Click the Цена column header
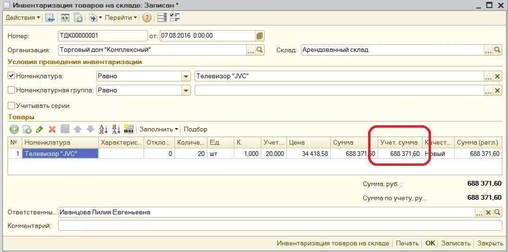 pyautogui.click(x=309, y=142)
